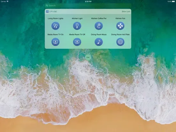Image resolution: width=176 pixels, height=132 pixels.
Task: Turn on Media Room TV play icon
Action: click(55, 42)
